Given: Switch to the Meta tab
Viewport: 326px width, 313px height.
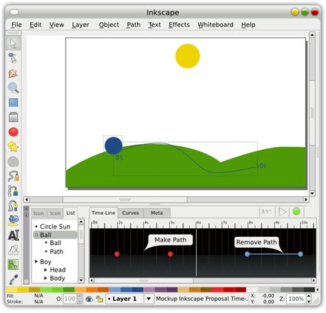Looking at the screenshot, I should (x=157, y=213).
